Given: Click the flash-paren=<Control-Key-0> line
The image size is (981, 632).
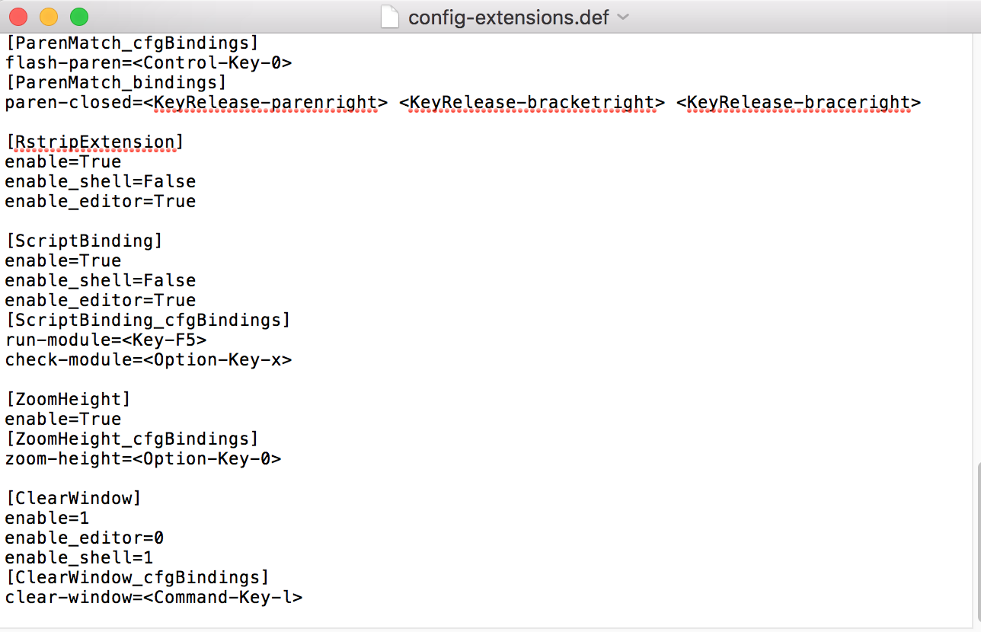Looking at the screenshot, I should click(149, 62).
